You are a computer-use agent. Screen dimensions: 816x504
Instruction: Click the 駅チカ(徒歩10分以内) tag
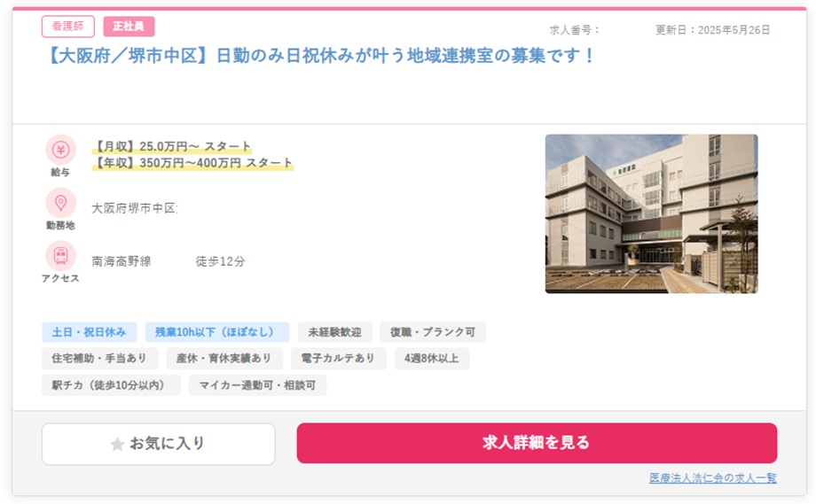(x=111, y=385)
